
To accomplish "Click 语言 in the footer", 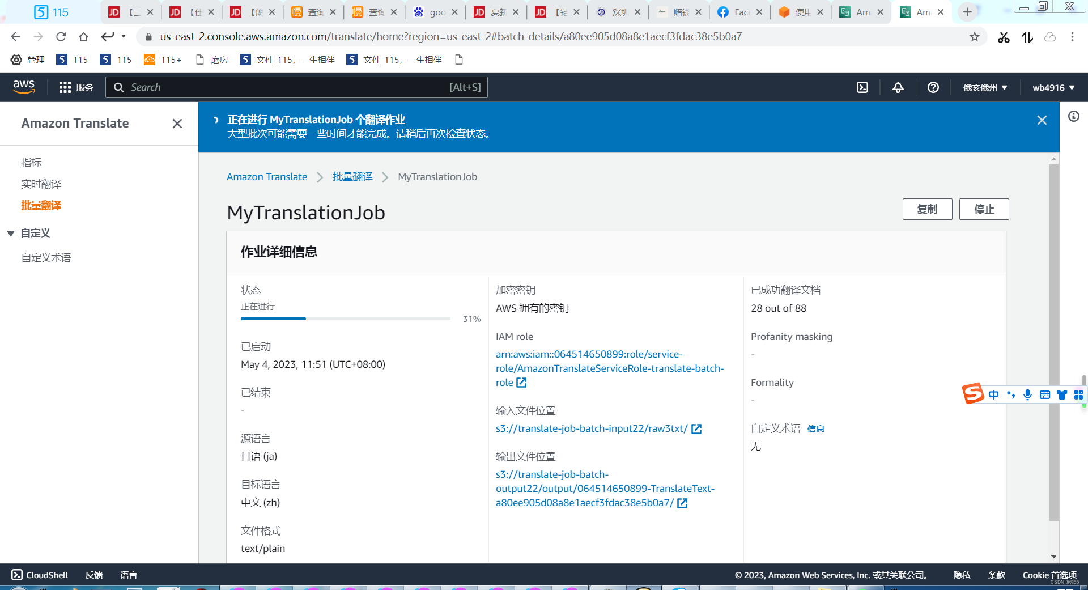I will (129, 575).
